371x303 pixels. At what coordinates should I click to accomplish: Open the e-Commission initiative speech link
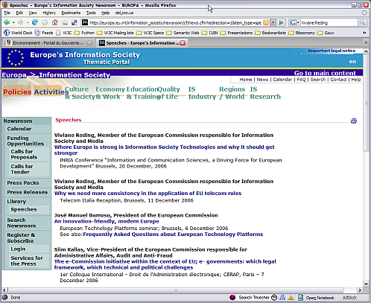click(x=165, y=264)
